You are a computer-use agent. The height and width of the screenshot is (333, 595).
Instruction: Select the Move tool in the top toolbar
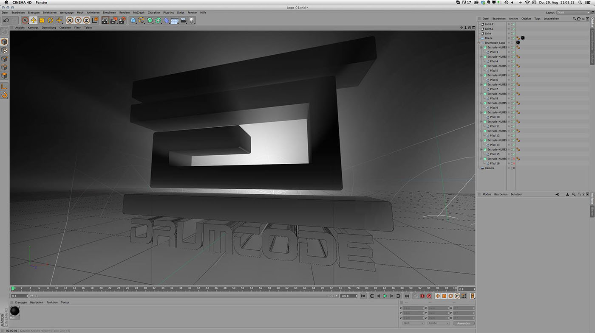point(34,20)
